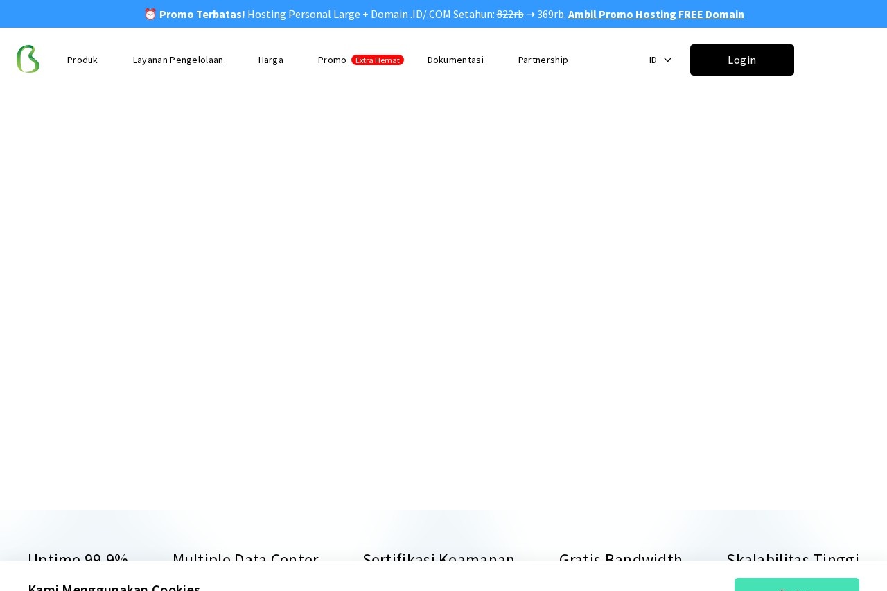Click the Multiple Data Center feature

point(245,559)
